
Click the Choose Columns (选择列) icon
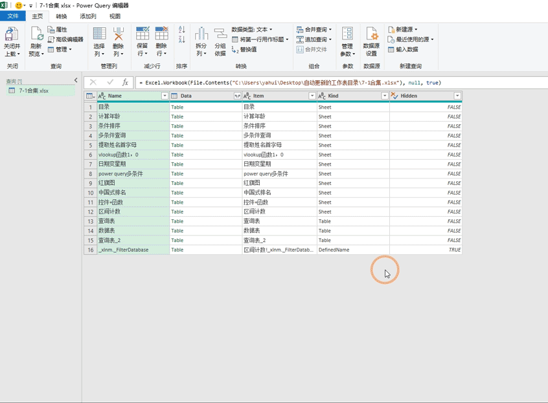100,34
